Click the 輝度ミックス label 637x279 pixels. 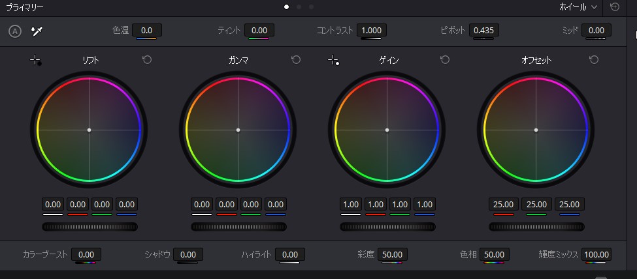pyautogui.click(x=558, y=255)
